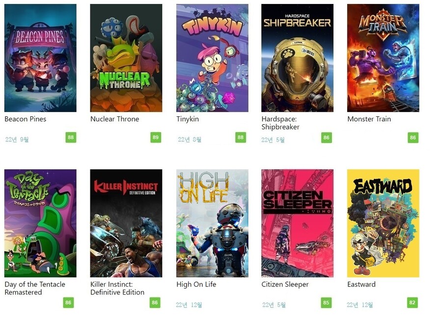
Task: Click Monster Train's 86 score badge
Action: click(413, 137)
